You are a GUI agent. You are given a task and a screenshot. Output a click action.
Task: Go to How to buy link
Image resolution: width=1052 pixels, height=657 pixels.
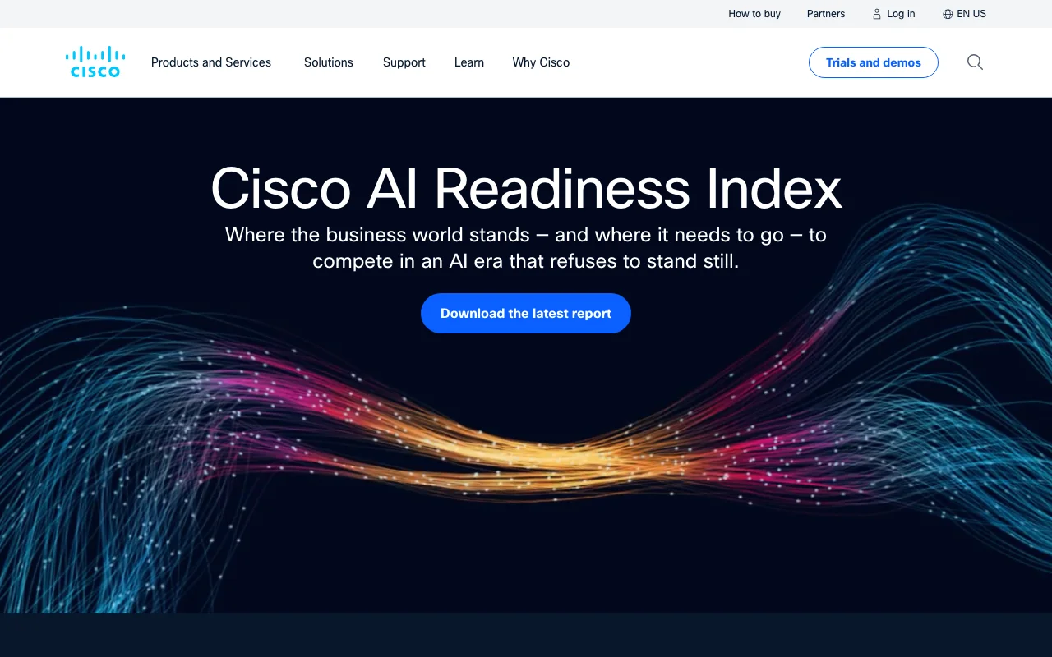point(754,14)
